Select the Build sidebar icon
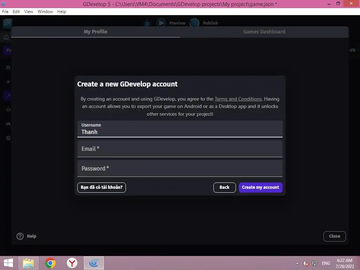360x270 pixels. tap(8, 96)
